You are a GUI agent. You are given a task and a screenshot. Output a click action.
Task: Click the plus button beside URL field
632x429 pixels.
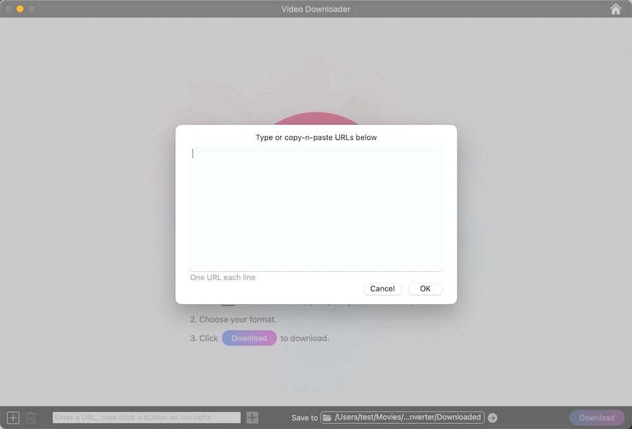[x=252, y=418]
